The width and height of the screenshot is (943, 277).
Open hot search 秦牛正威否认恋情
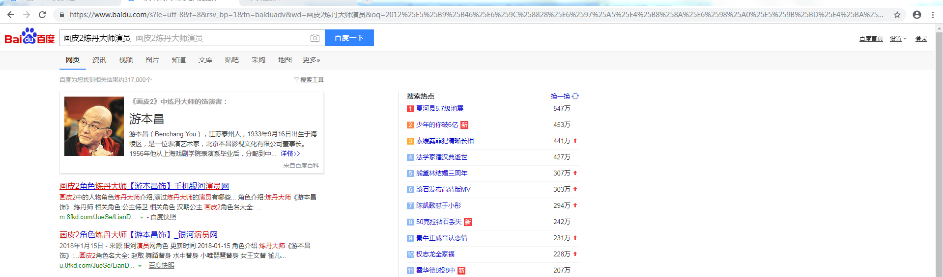442,238
